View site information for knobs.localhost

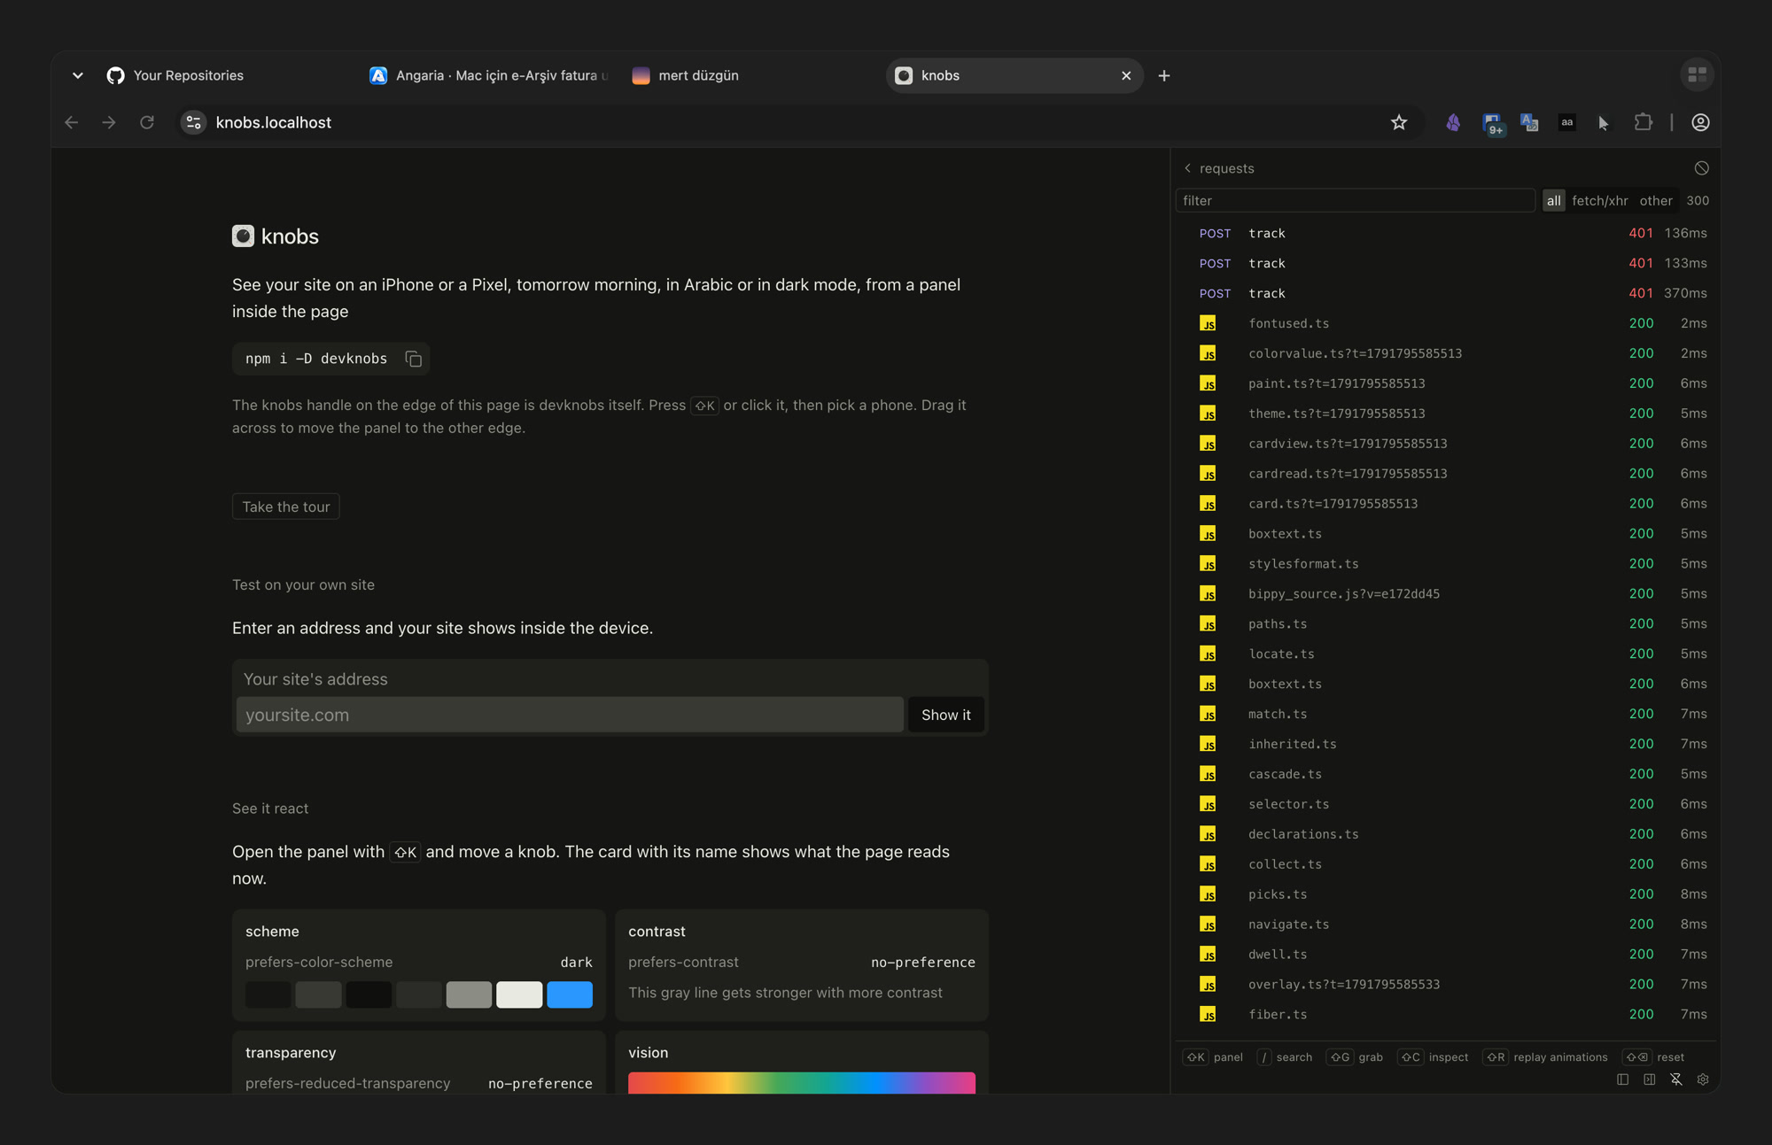pos(193,123)
